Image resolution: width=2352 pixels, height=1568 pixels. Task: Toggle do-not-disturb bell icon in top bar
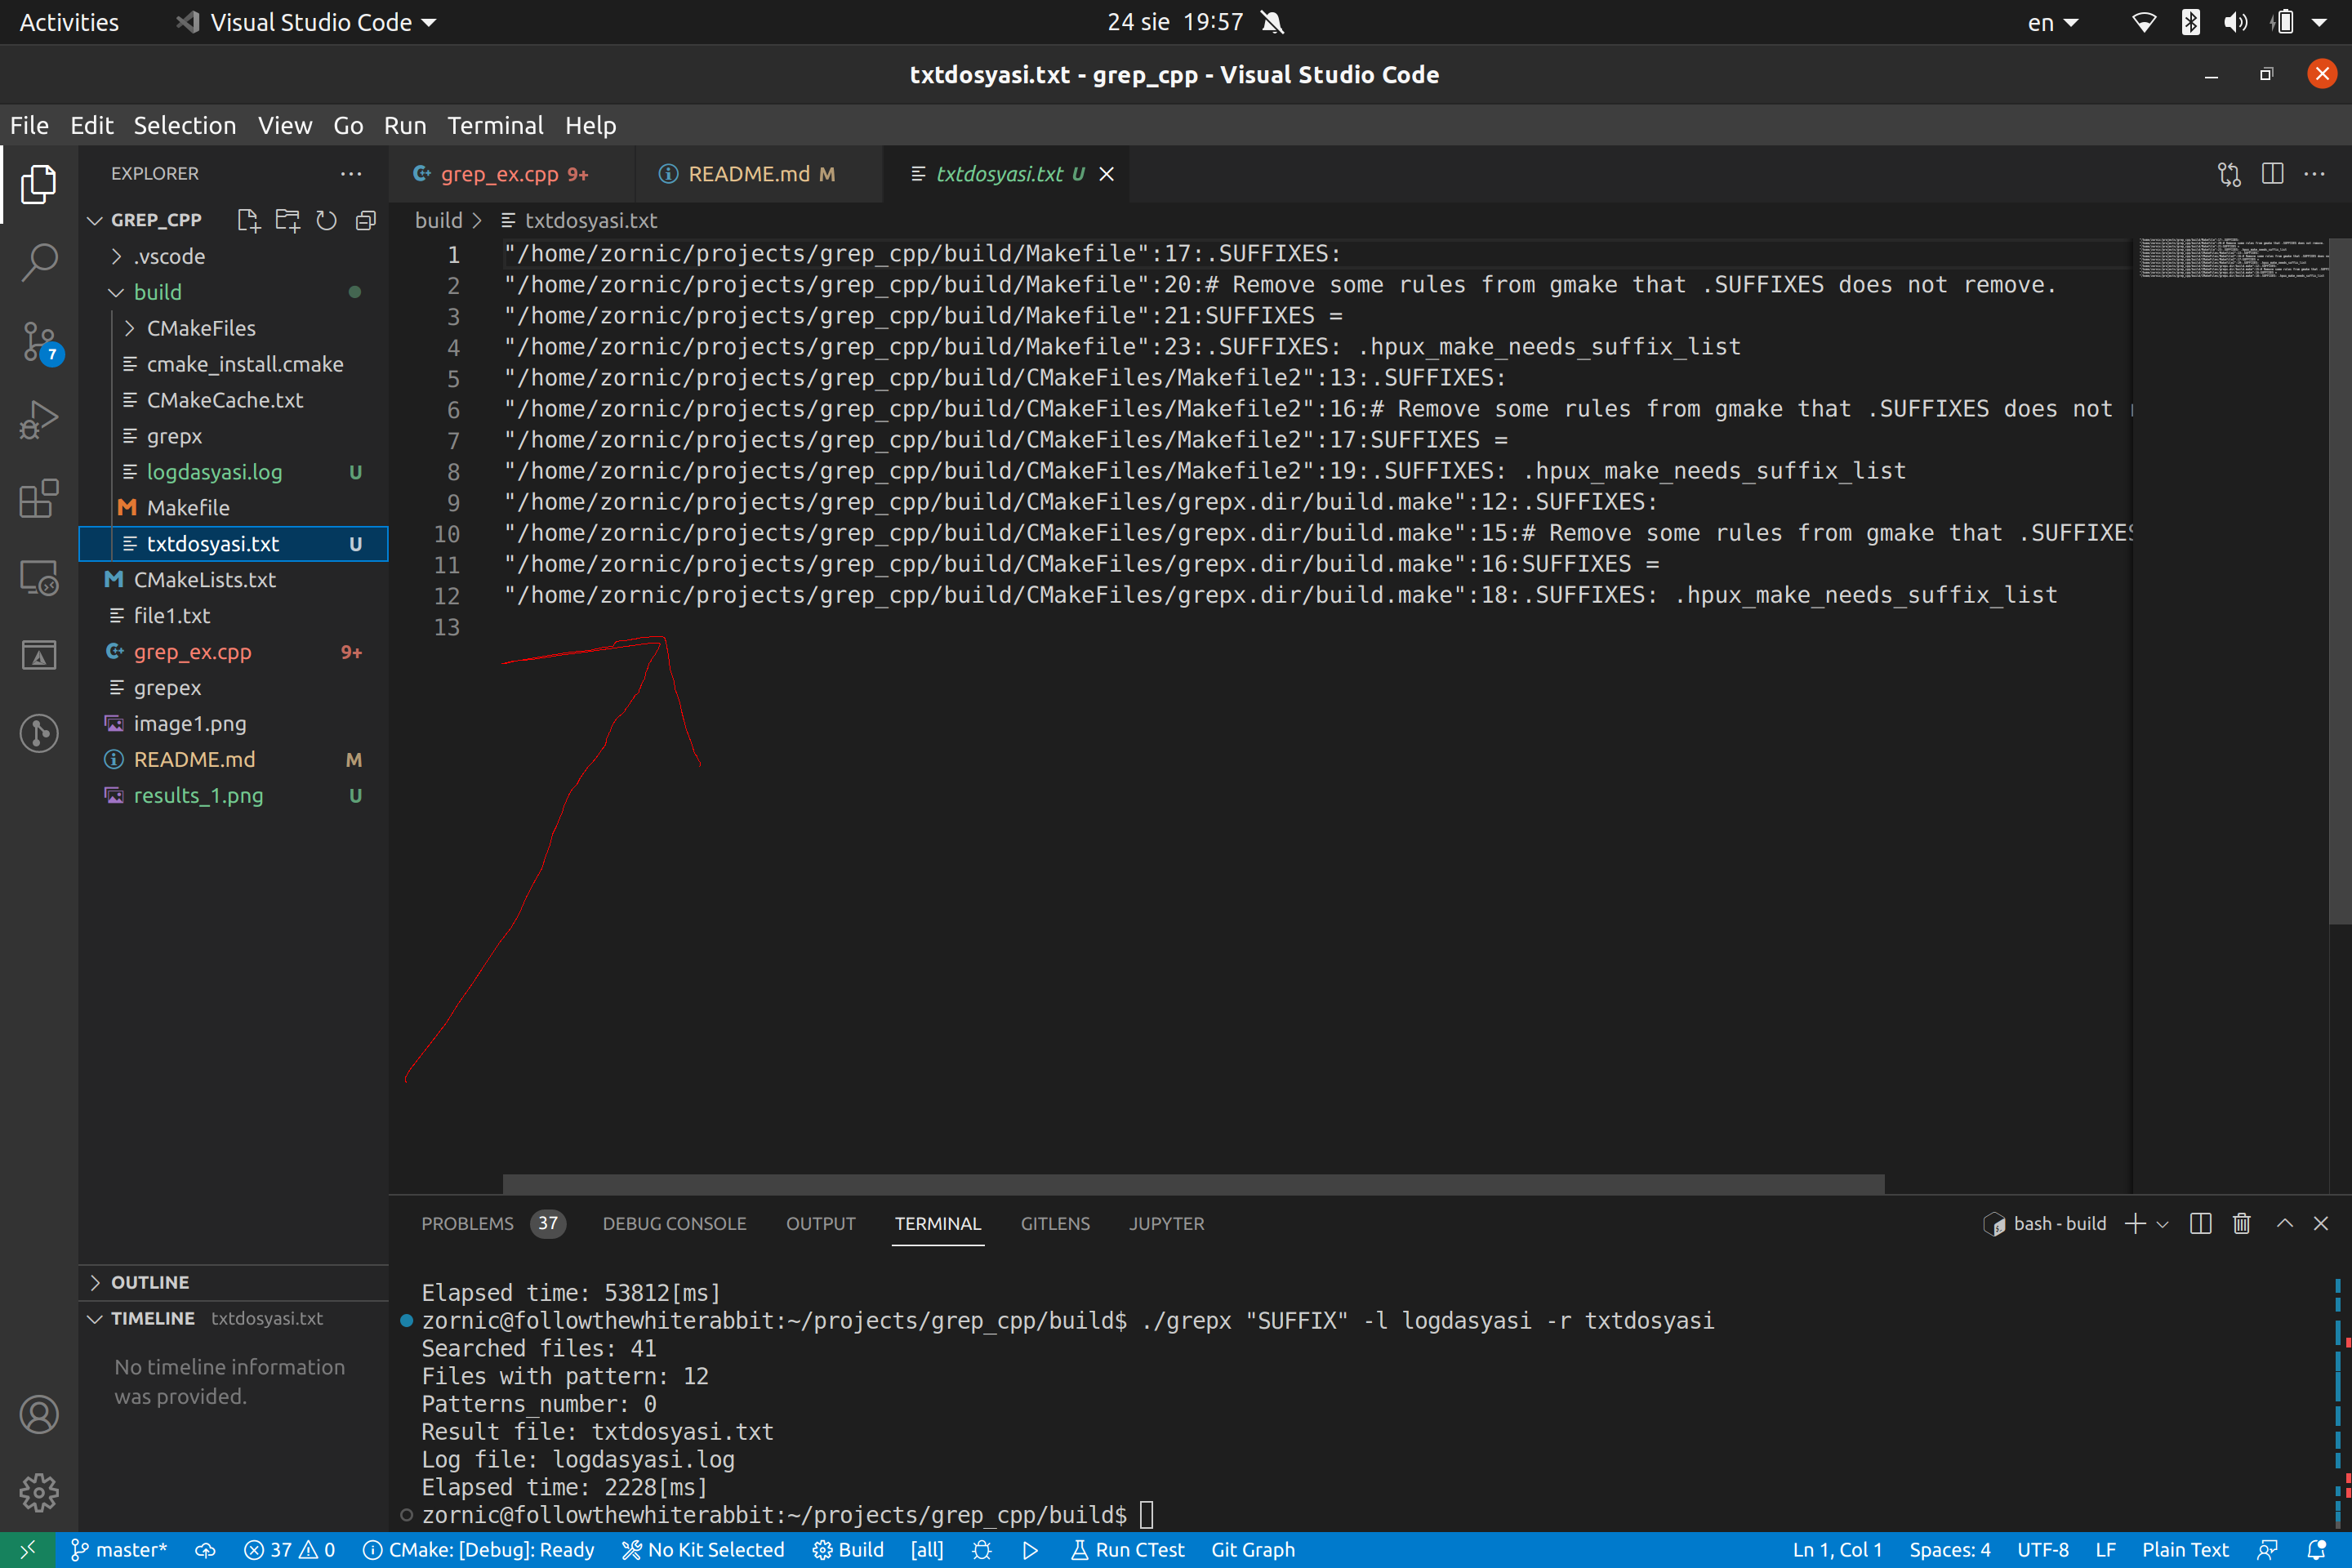coord(1272,22)
